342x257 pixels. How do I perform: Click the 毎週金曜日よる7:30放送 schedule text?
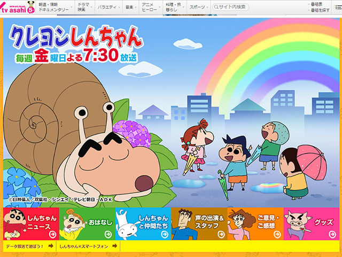point(76,56)
